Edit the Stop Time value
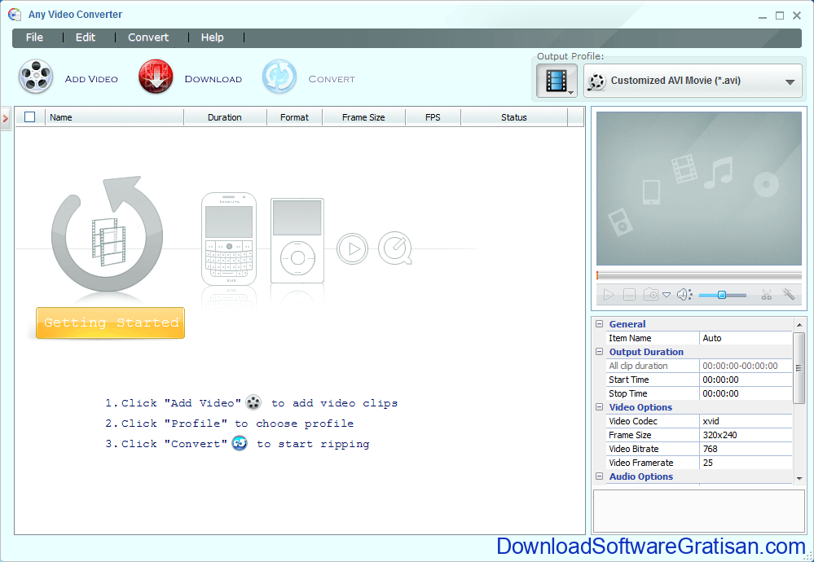 point(746,393)
